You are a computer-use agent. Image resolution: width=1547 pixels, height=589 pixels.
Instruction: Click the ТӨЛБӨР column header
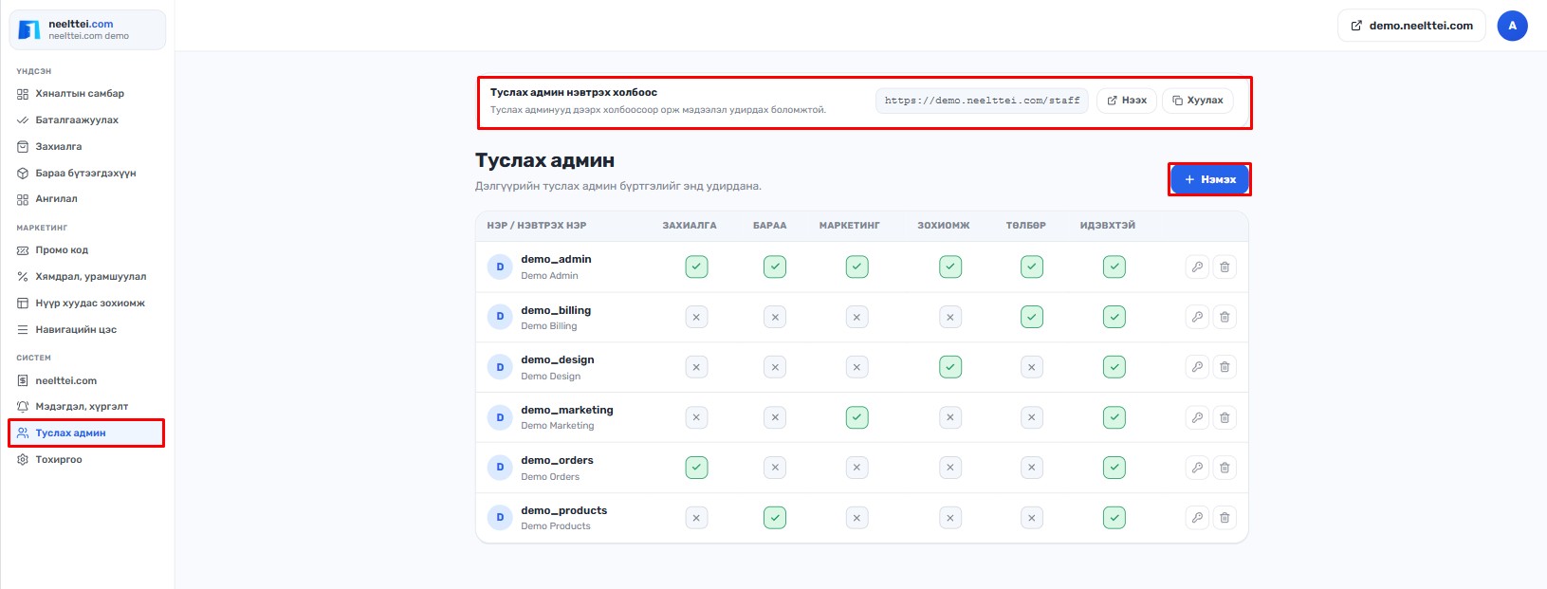click(x=1026, y=226)
